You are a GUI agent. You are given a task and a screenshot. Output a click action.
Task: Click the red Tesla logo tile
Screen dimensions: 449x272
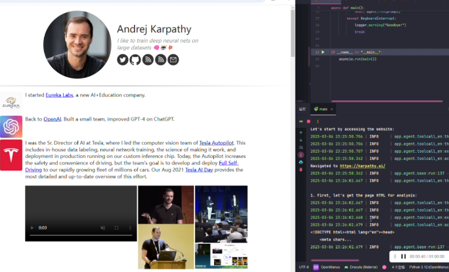click(11, 155)
